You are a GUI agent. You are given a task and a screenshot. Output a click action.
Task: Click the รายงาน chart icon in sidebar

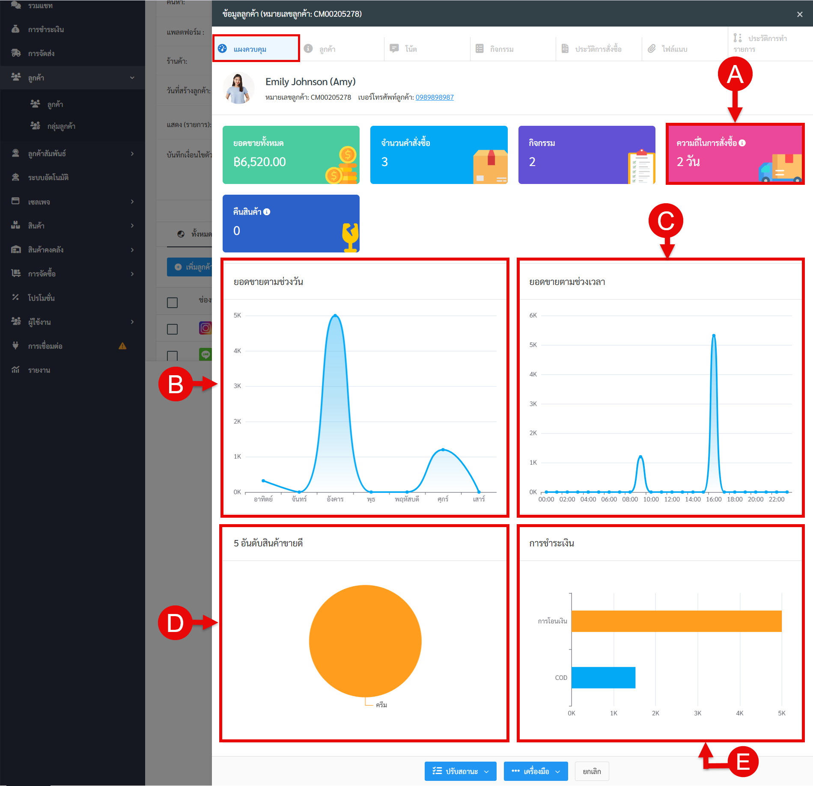point(16,370)
